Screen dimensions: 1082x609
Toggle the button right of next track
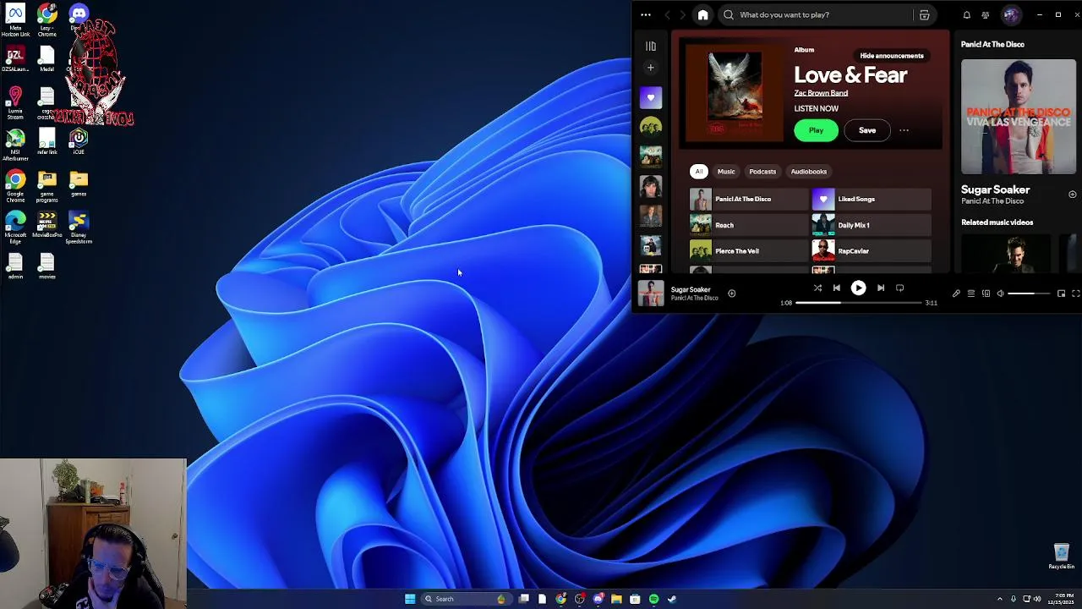[x=900, y=288]
